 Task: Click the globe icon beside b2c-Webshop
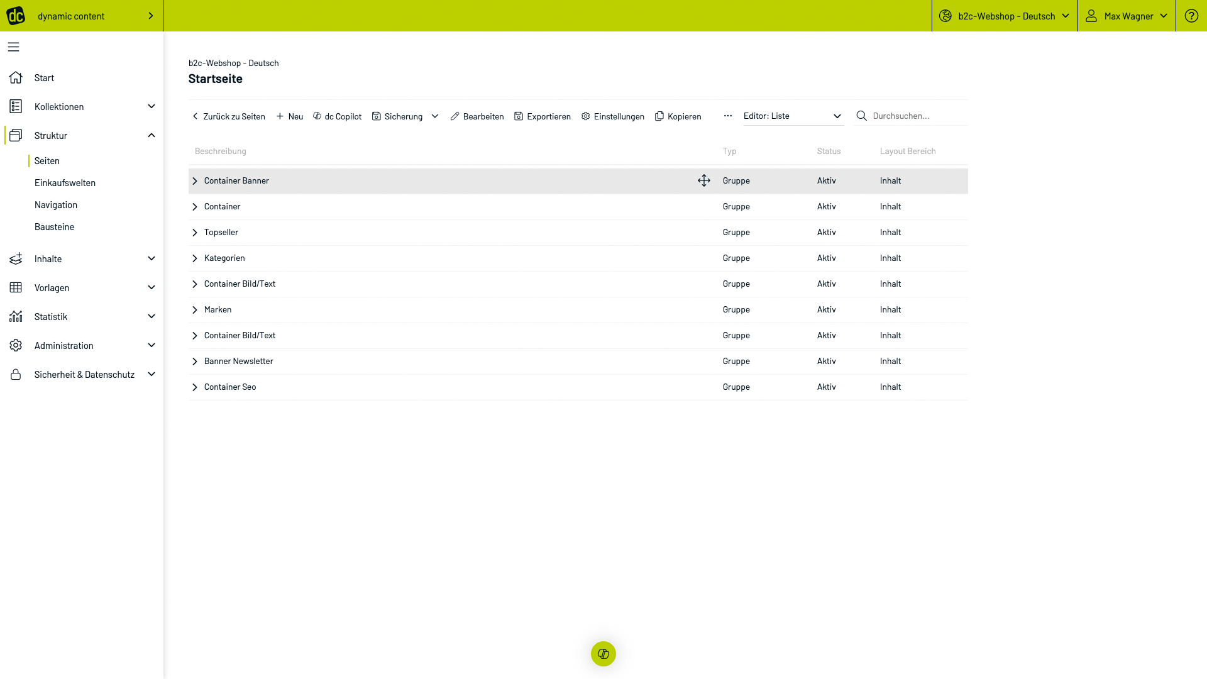tap(945, 16)
